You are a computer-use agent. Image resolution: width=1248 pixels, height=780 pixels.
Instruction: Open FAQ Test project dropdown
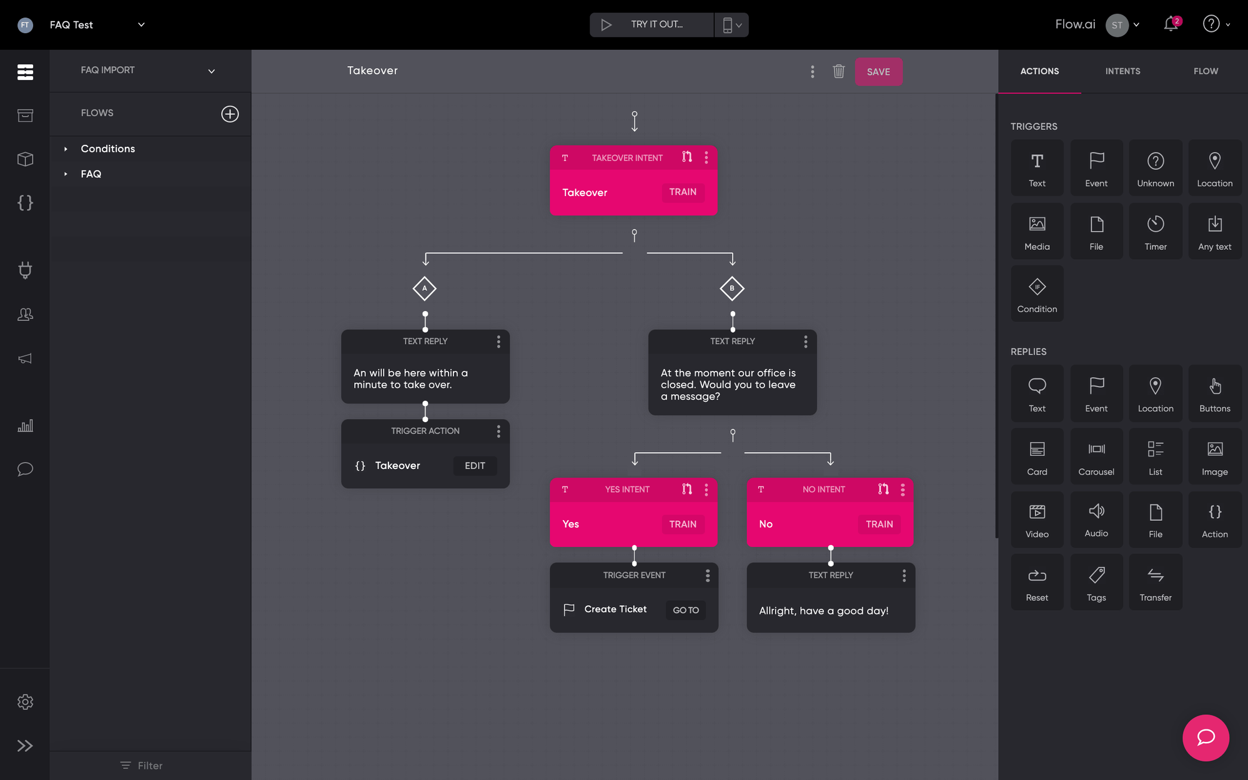click(141, 25)
